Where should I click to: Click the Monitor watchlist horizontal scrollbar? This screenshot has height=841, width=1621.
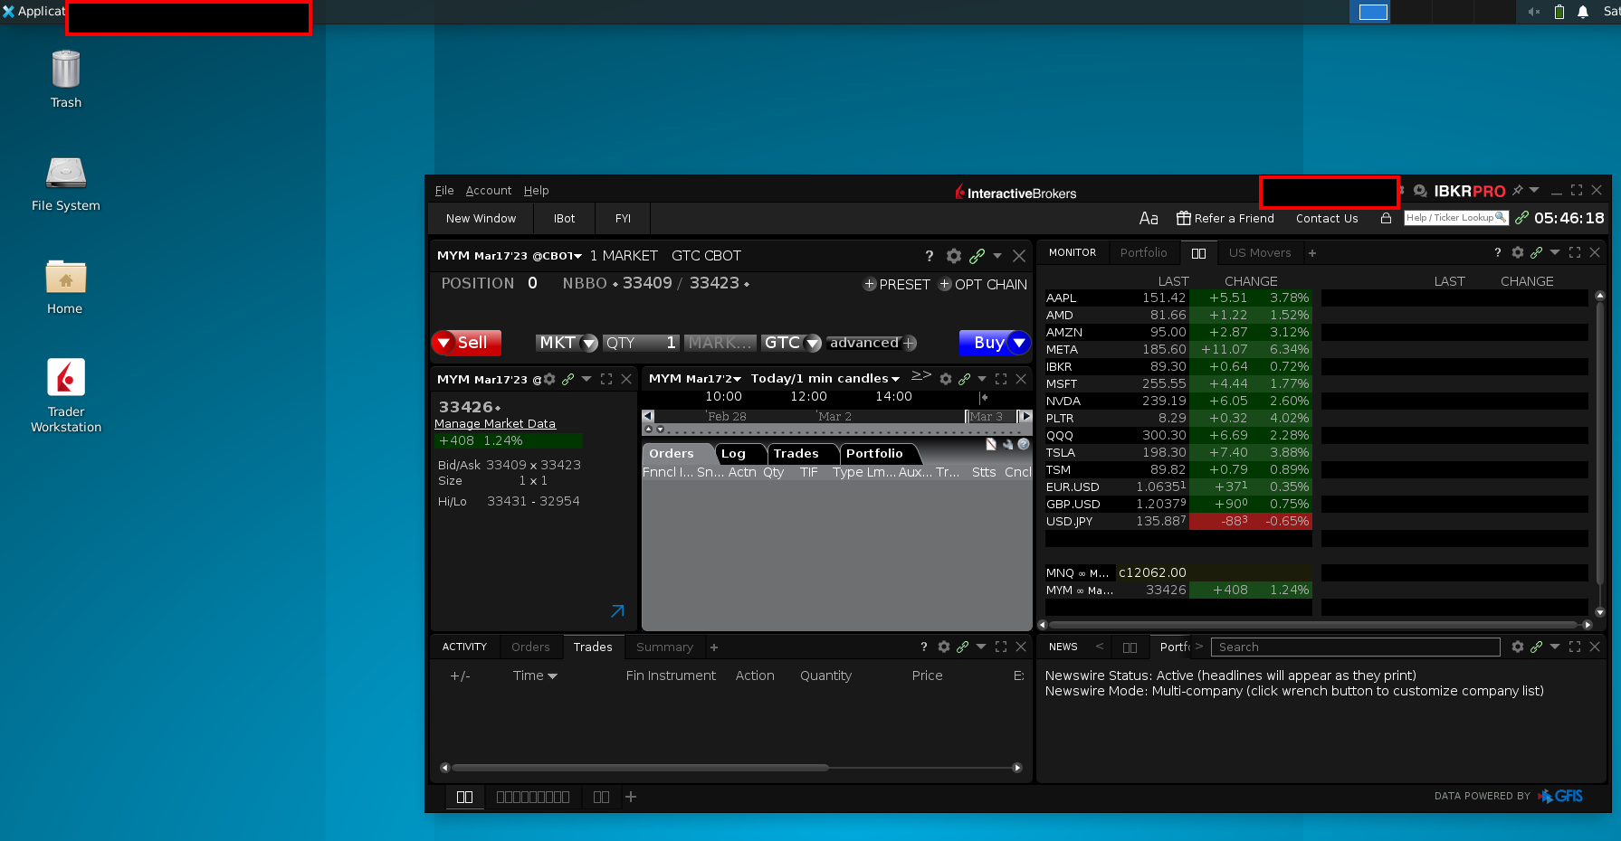1312,625
